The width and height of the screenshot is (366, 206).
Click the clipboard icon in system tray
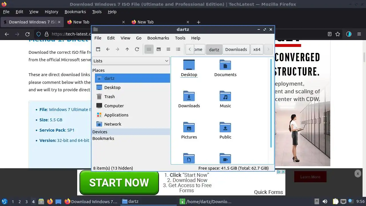(x=335, y=201)
